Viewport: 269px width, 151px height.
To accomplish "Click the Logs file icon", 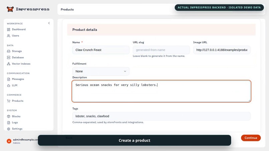I will 9,123.
